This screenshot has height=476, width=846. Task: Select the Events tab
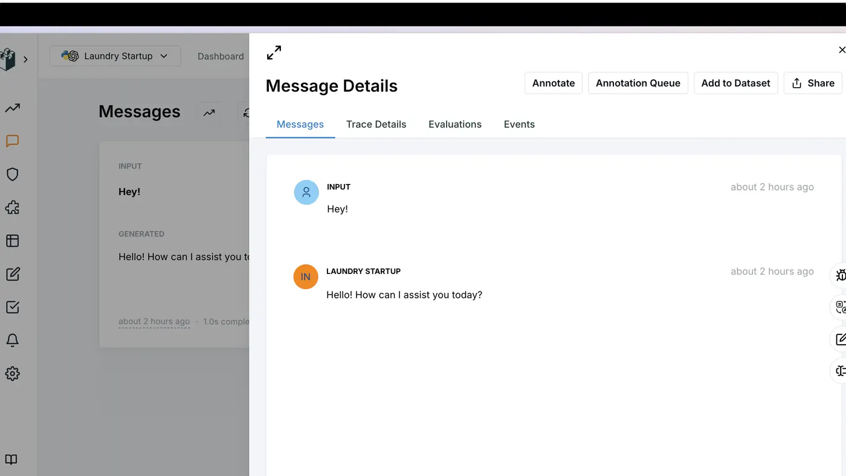519,124
